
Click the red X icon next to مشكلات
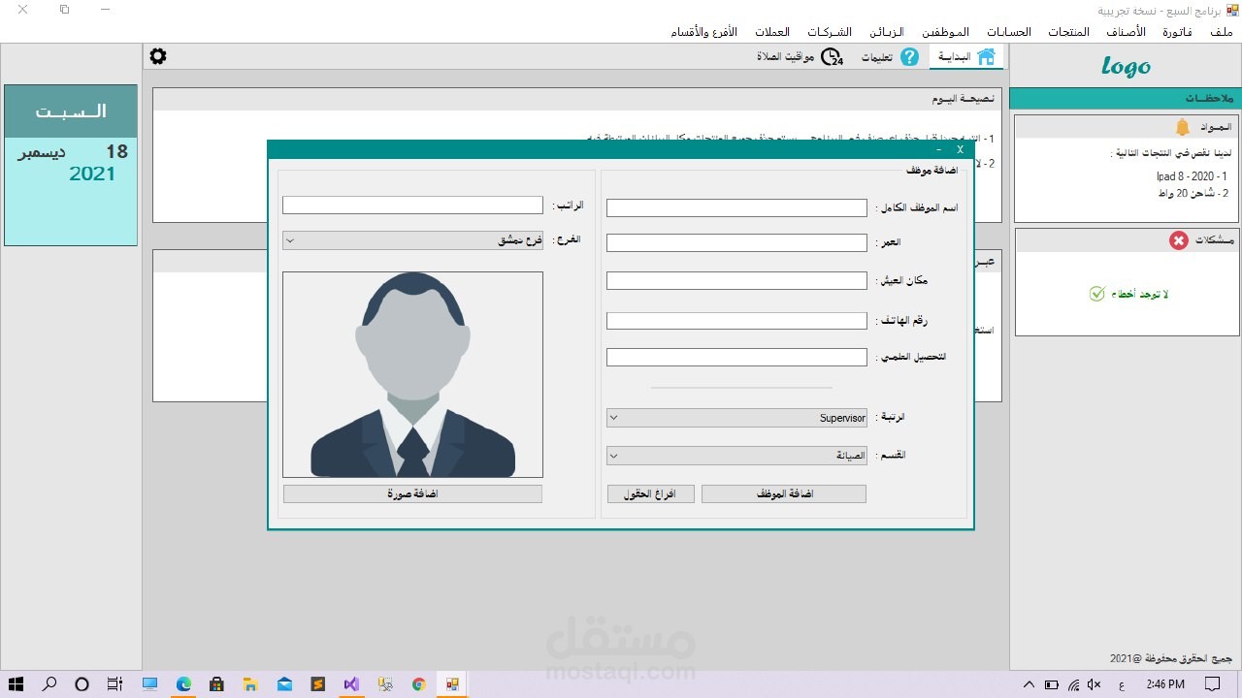click(x=1179, y=240)
